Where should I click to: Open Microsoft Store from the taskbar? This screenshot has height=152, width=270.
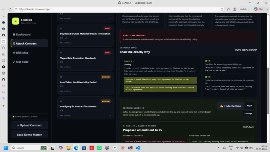(84, 148)
